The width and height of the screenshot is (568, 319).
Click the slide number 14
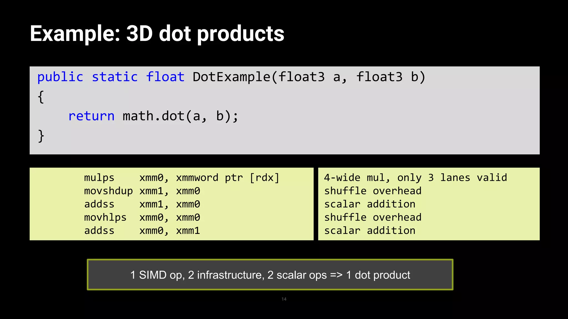click(284, 299)
